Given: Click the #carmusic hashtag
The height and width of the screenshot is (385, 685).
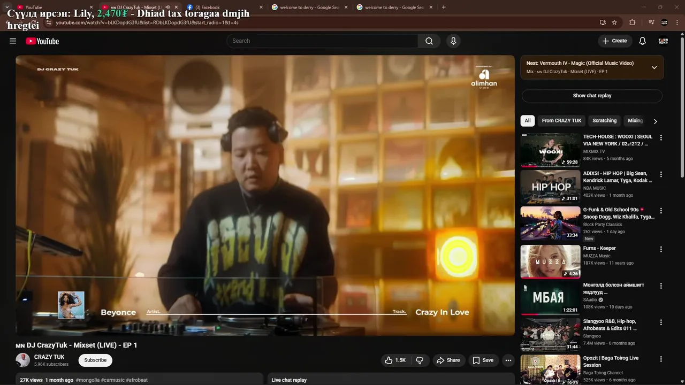Looking at the screenshot, I should [x=113, y=380].
